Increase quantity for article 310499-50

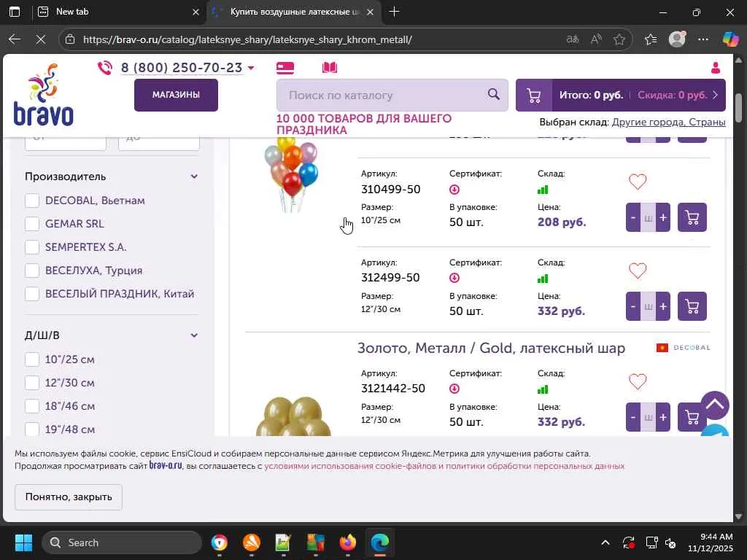(x=662, y=217)
